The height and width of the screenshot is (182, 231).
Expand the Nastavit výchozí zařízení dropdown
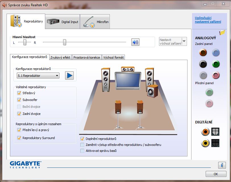tap(184, 42)
